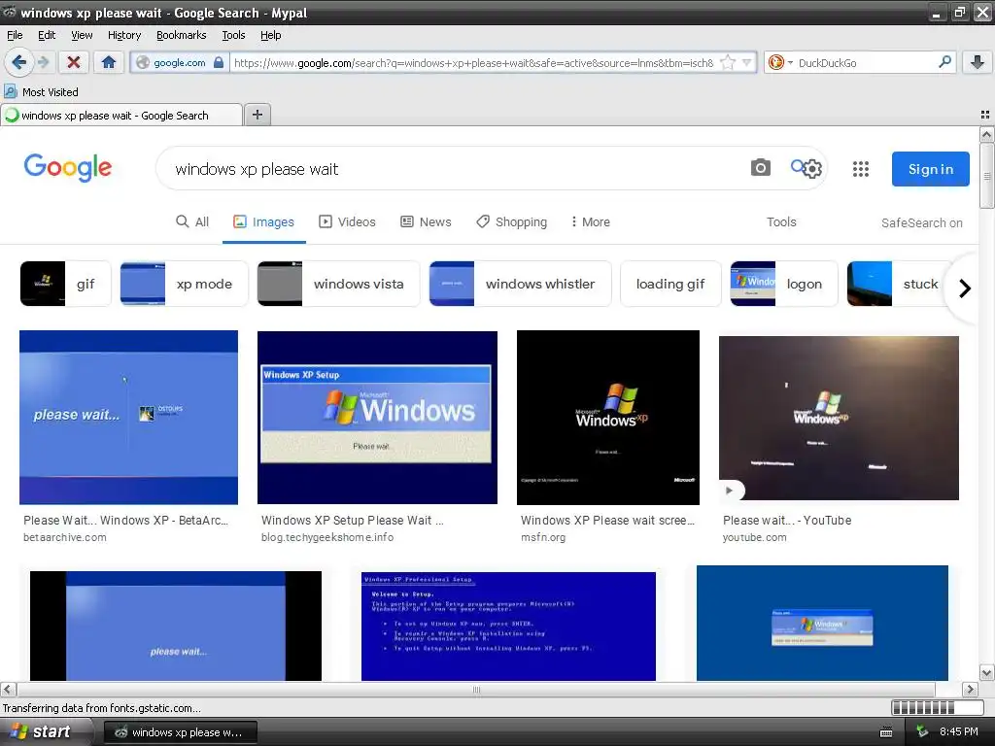Stop loading with the red X button
The image size is (995, 746).
click(74, 62)
